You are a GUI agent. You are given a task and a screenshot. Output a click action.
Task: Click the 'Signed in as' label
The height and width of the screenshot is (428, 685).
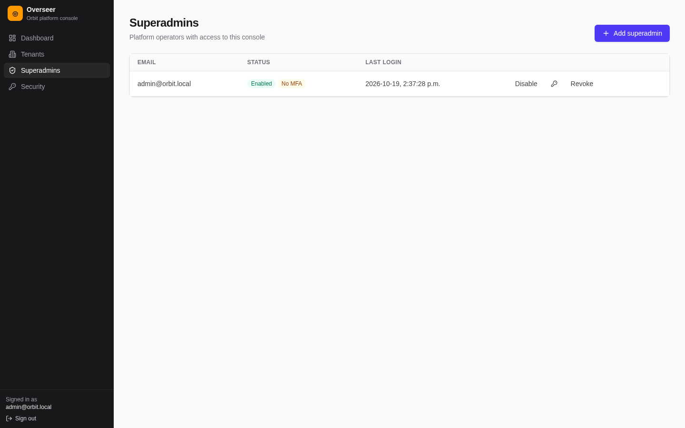pos(21,399)
